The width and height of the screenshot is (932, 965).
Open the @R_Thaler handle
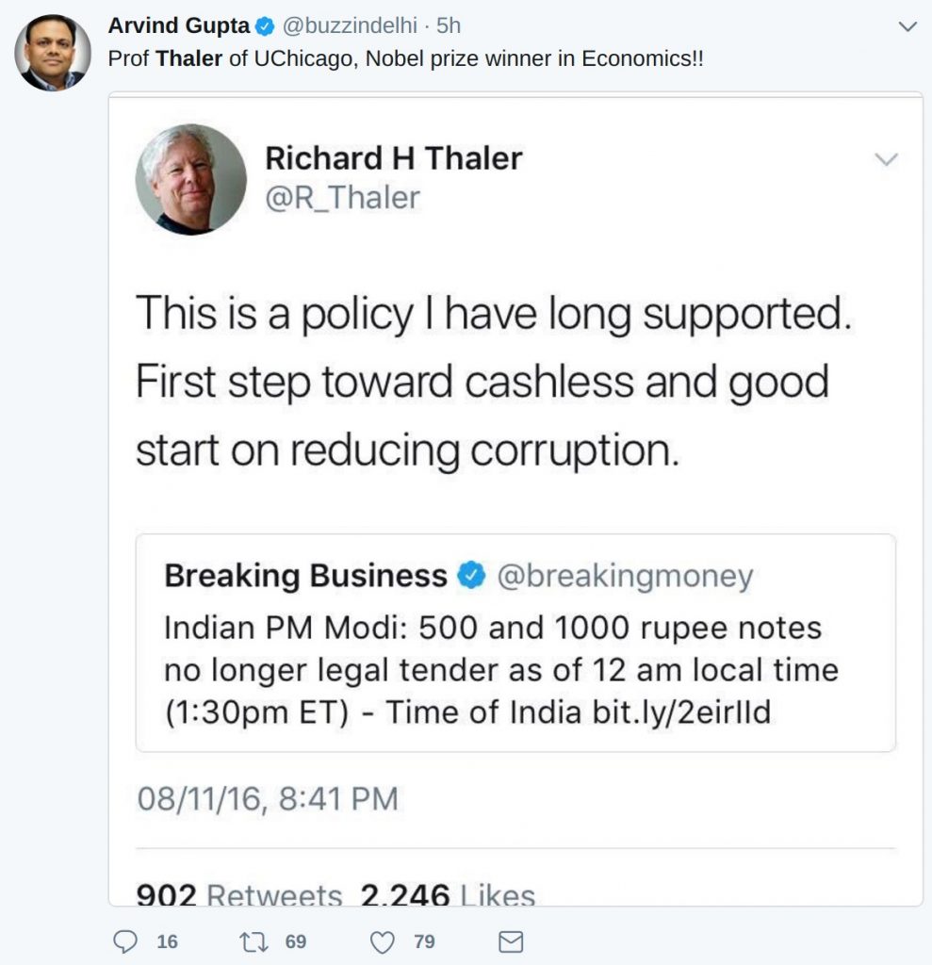tap(342, 197)
